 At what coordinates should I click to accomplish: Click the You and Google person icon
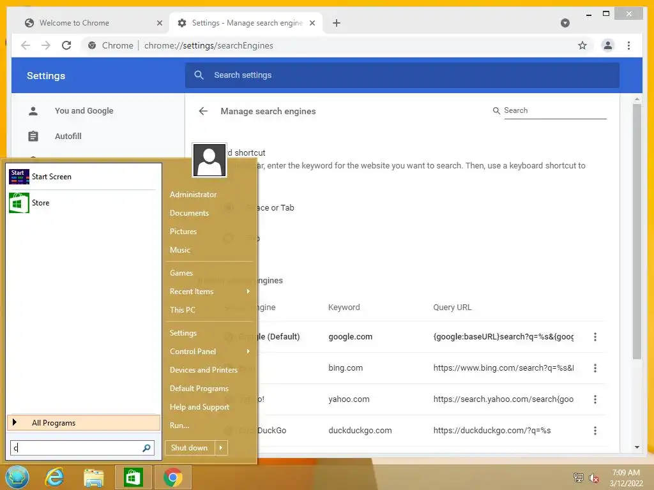(x=33, y=111)
